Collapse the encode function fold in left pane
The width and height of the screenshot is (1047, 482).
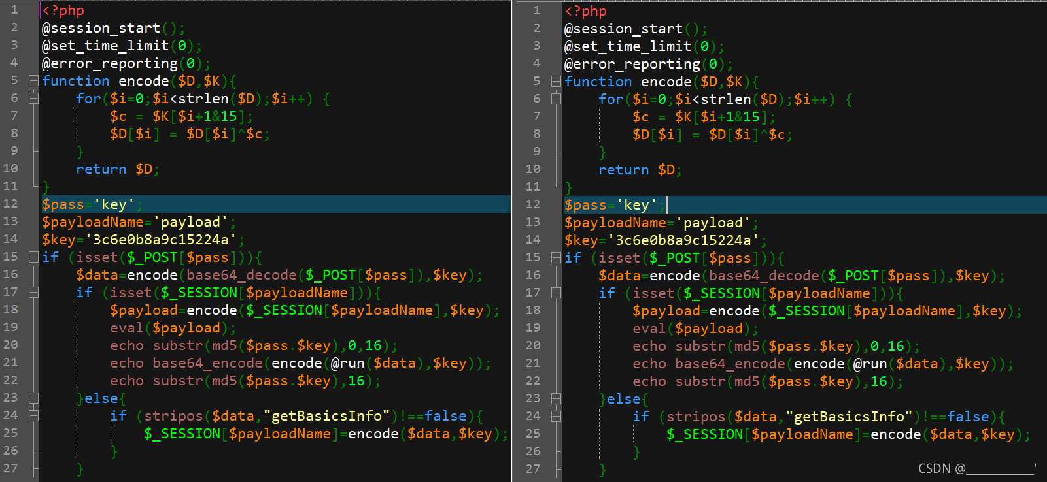click(x=33, y=81)
